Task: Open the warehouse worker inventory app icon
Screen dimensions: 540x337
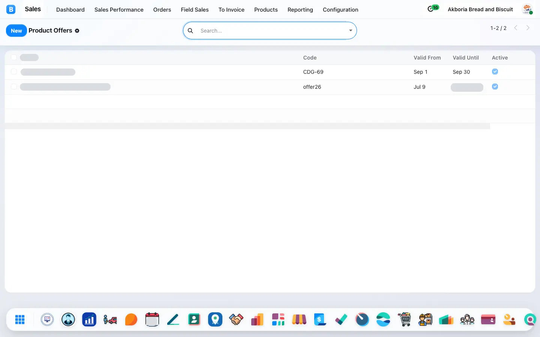Action: (x=425, y=319)
